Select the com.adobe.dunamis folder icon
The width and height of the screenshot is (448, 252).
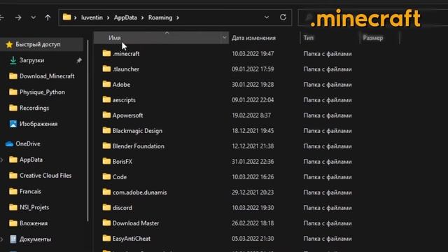click(x=106, y=192)
